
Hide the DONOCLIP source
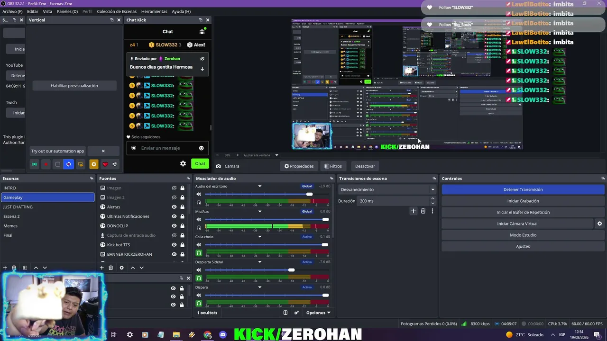[174, 226]
